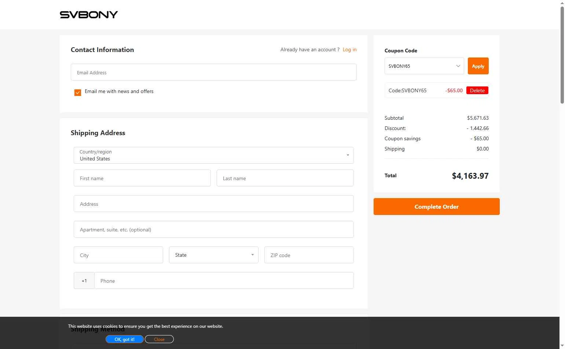Click the SVBONY logo
The height and width of the screenshot is (349, 565).
(x=89, y=15)
